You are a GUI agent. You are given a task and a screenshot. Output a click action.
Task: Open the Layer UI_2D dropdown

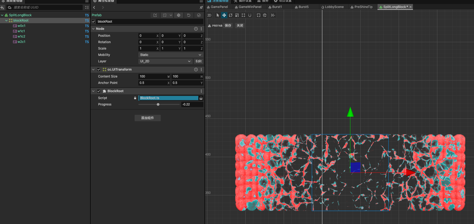(x=165, y=61)
